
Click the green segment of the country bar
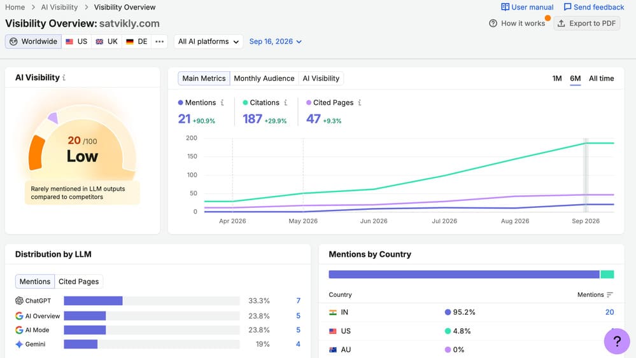click(607, 274)
